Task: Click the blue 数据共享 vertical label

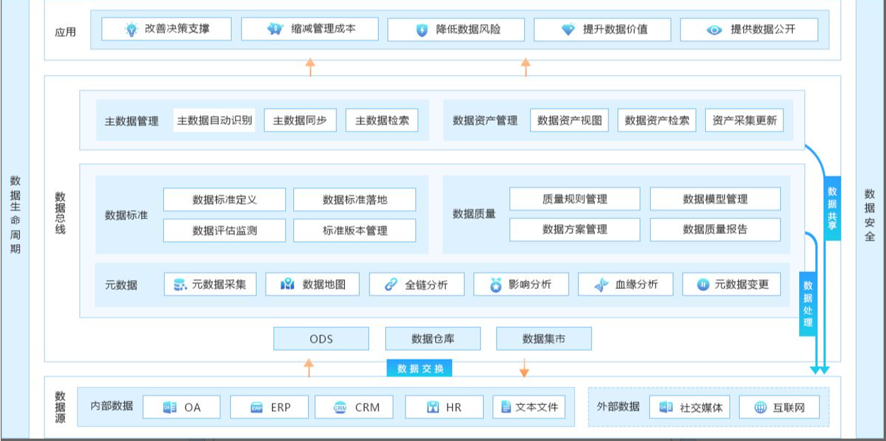Action: click(832, 208)
